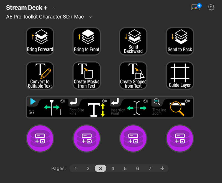Click the Send Backward key
This screenshot has width=222, height=183.
[133, 41]
